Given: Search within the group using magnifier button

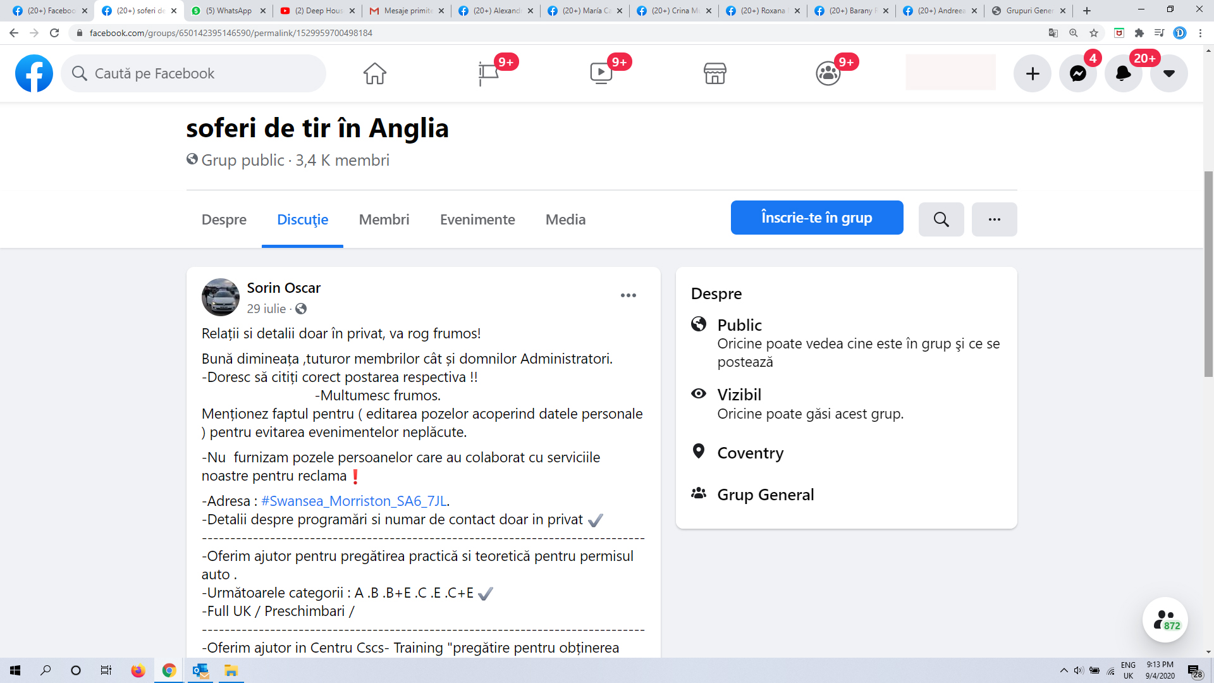Looking at the screenshot, I should click(941, 219).
